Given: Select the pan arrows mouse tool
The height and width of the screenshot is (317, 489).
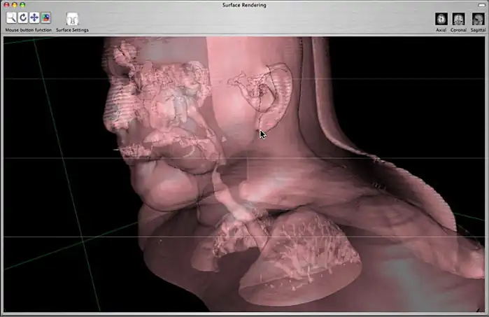Looking at the screenshot, I should [x=34, y=18].
